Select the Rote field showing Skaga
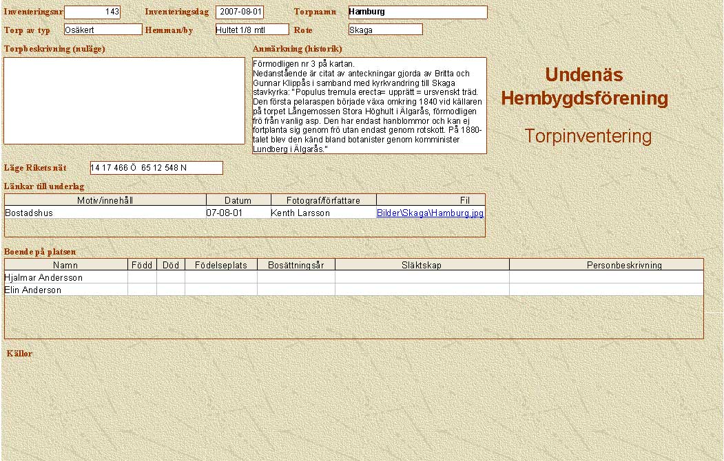The height and width of the screenshot is (461, 724). pos(385,30)
